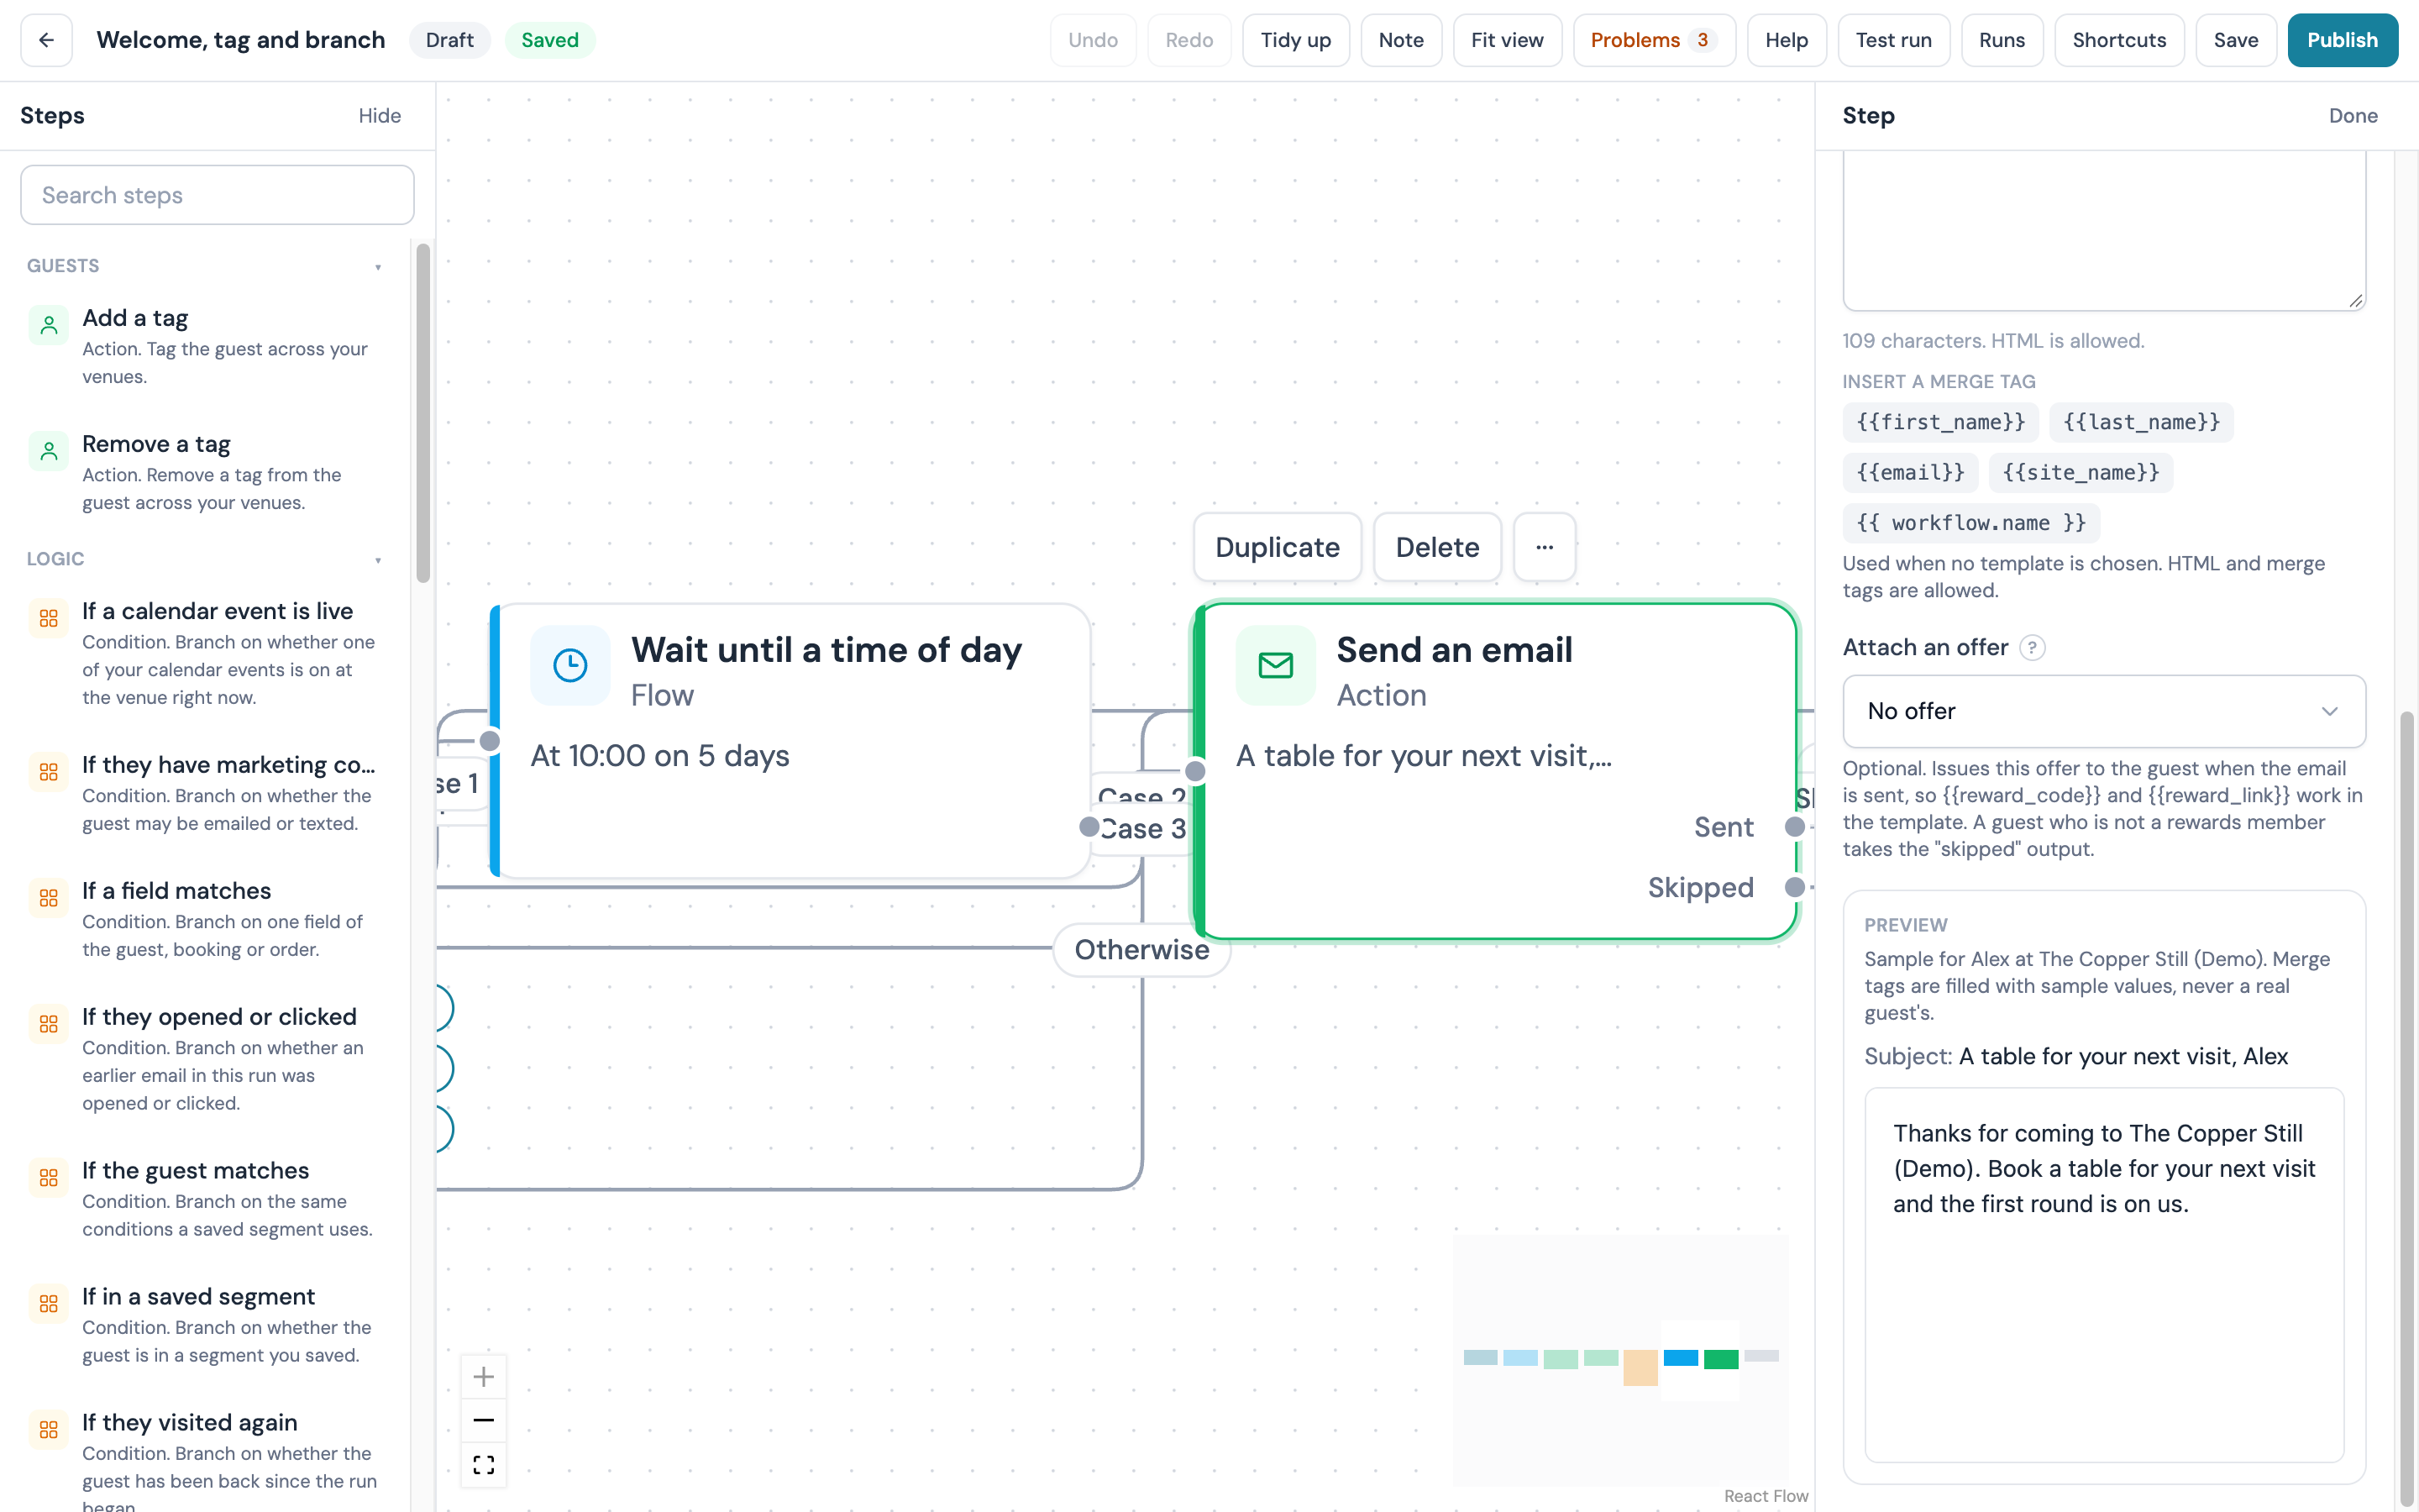The height and width of the screenshot is (1512, 2419).
Task: Insert the {{ workflow.name }} merge tag
Action: (x=1971, y=523)
